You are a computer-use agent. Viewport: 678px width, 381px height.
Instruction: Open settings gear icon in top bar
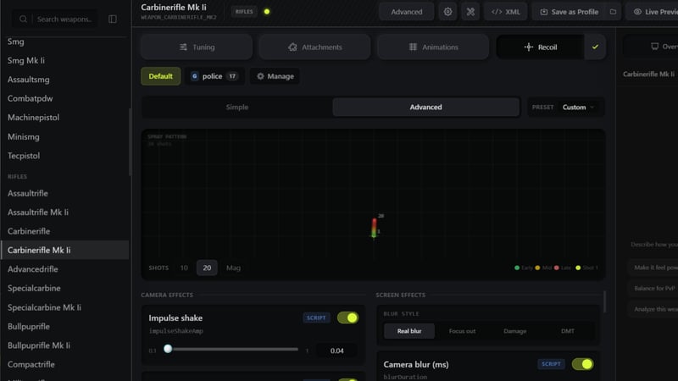click(447, 12)
